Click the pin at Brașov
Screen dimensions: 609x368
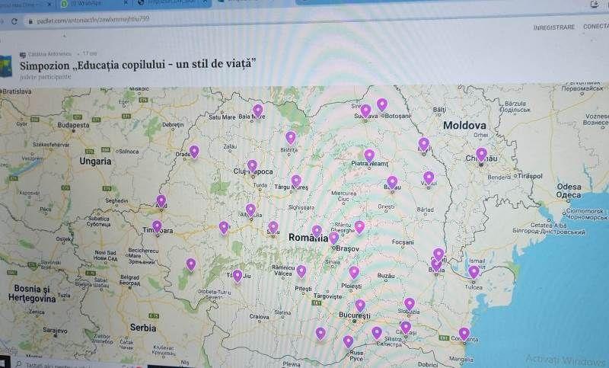point(333,238)
